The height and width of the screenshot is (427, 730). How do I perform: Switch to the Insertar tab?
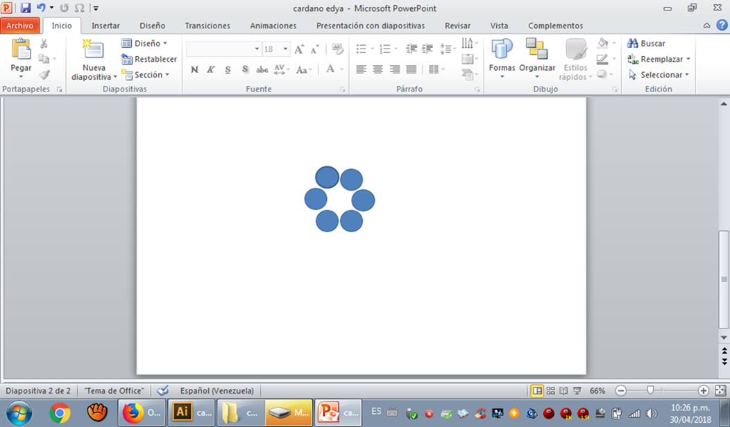(105, 26)
